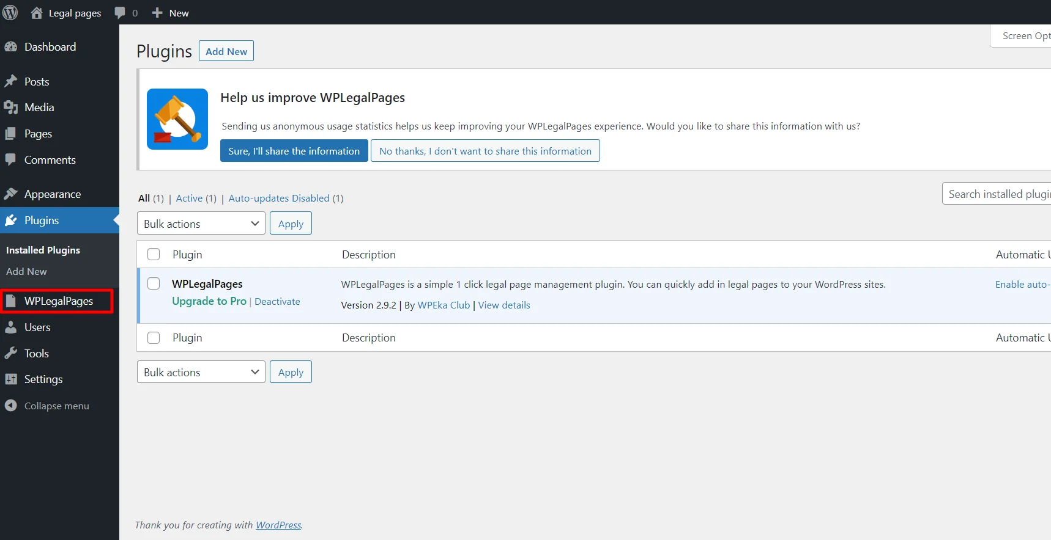Click Upgrade to Pro link

(x=209, y=301)
